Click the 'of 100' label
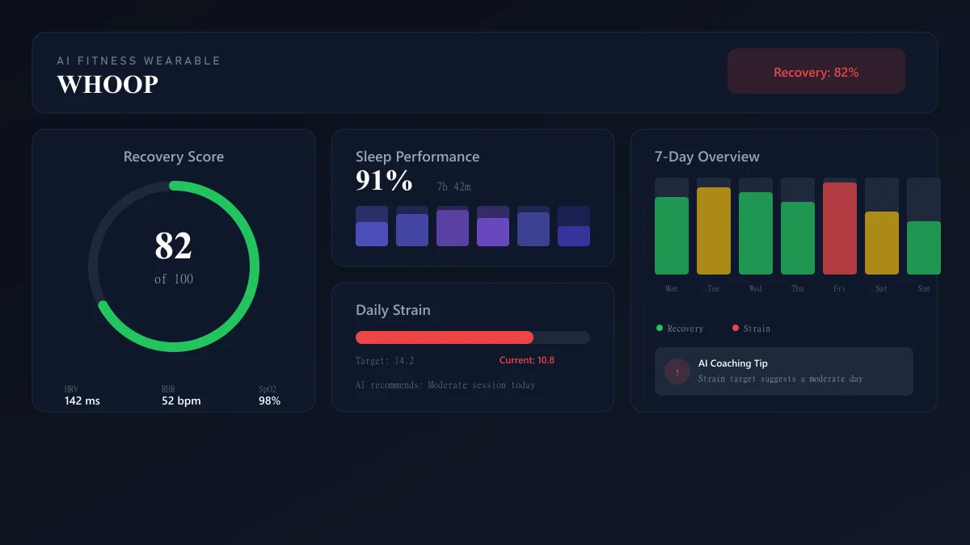The width and height of the screenshot is (970, 545). tap(174, 279)
